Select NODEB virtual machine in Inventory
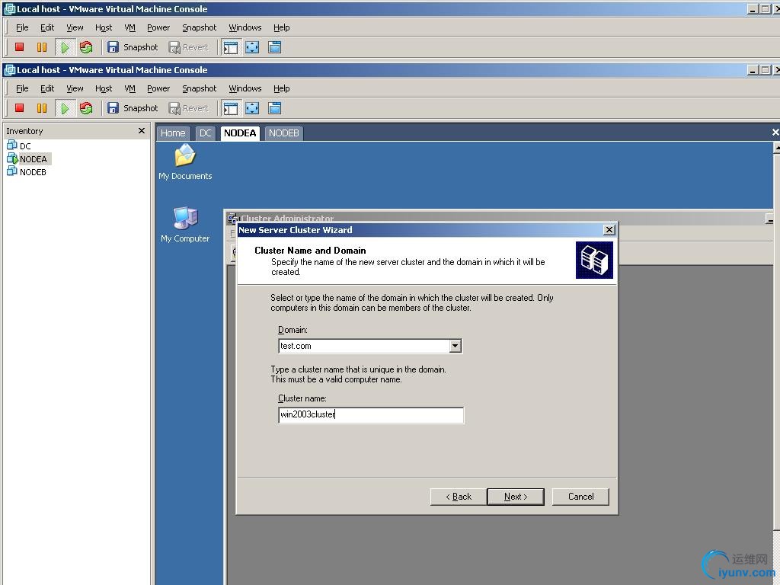The image size is (780, 585). click(x=27, y=171)
